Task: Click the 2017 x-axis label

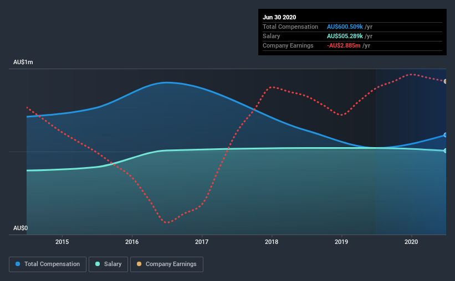Action: click(202, 242)
